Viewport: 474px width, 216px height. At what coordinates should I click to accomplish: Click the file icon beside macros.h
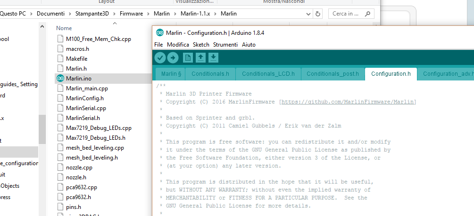tap(60, 49)
